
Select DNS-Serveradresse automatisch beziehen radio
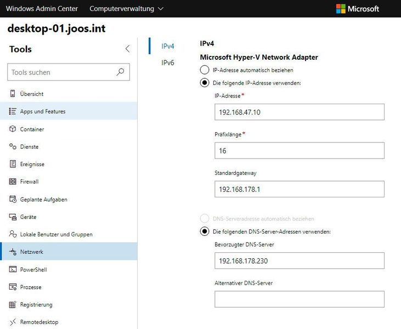tap(204, 219)
